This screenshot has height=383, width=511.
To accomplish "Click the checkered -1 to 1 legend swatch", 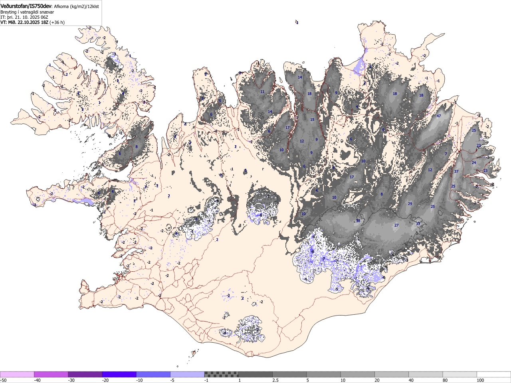I will point(222,374).
